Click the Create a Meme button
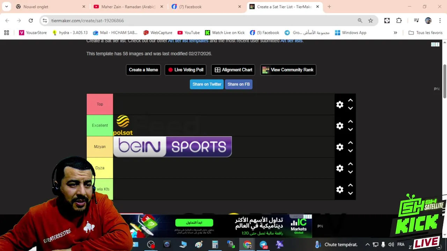Image resolution: width=447 pixels, height=251 pixels. (x=143, y=70)
